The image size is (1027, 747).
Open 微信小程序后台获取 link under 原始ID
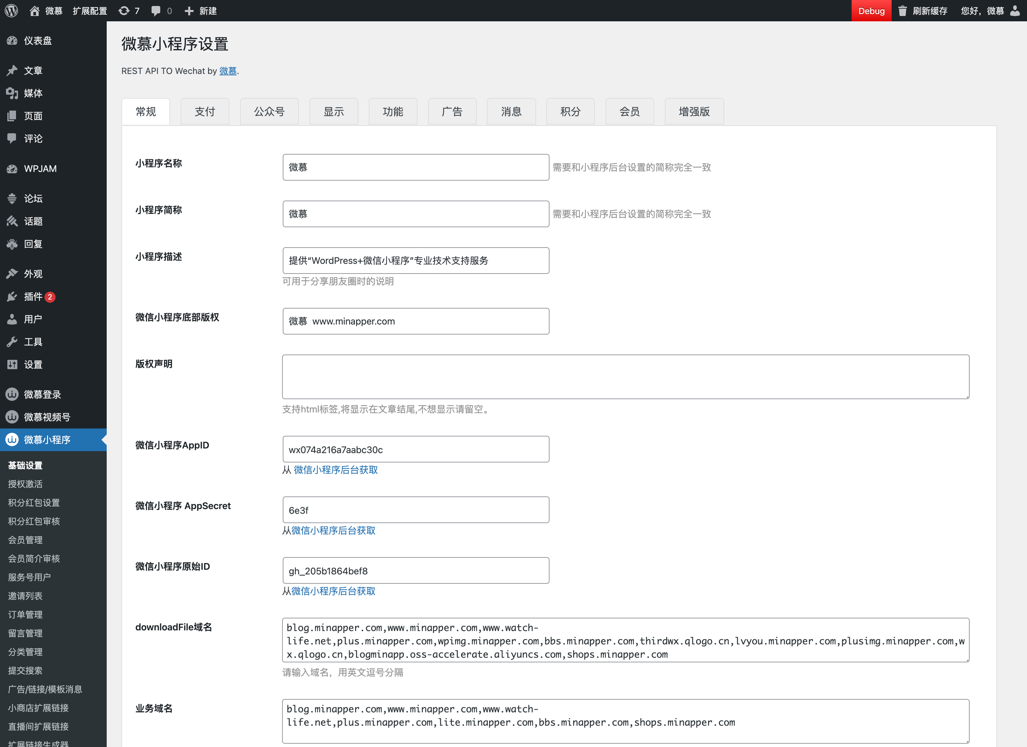(333, 591)
